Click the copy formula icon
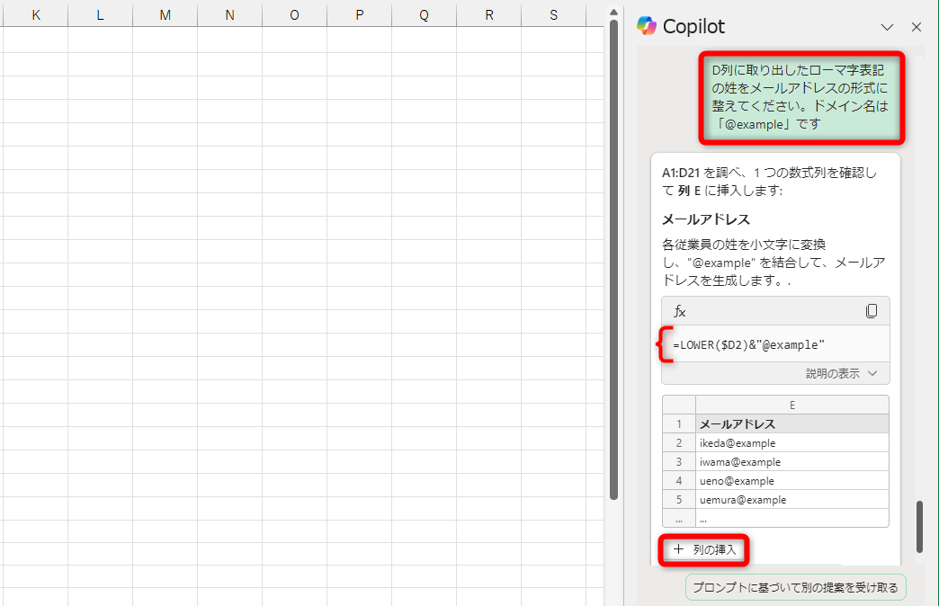This screenshot has width=939, height=606. coord(871,310)
